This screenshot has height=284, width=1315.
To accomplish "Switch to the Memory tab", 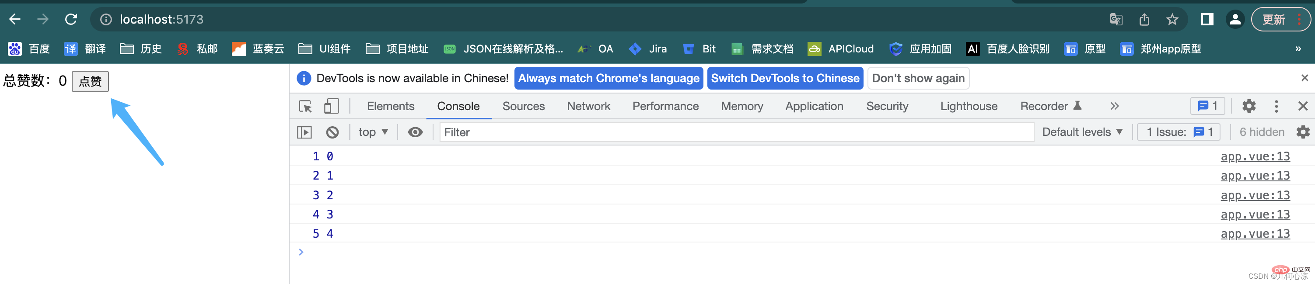I will (x=742, y=106).
